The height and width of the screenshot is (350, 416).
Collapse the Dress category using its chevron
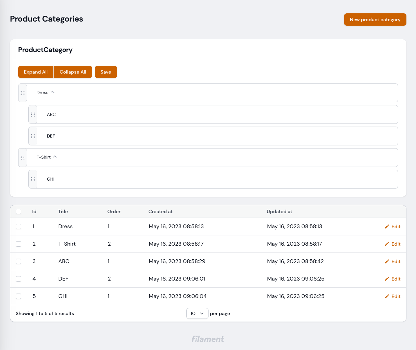[x=53, y=92]
